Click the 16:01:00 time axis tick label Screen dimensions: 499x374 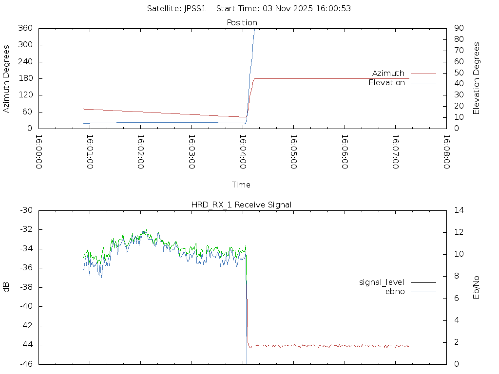point(89,152)
